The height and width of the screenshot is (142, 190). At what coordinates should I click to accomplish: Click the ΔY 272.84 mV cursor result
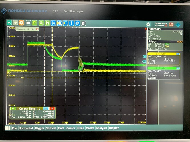click(x=44, y=115)
